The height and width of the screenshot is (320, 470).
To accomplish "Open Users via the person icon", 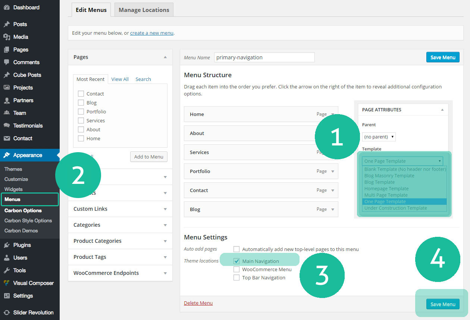I will 6,258.
